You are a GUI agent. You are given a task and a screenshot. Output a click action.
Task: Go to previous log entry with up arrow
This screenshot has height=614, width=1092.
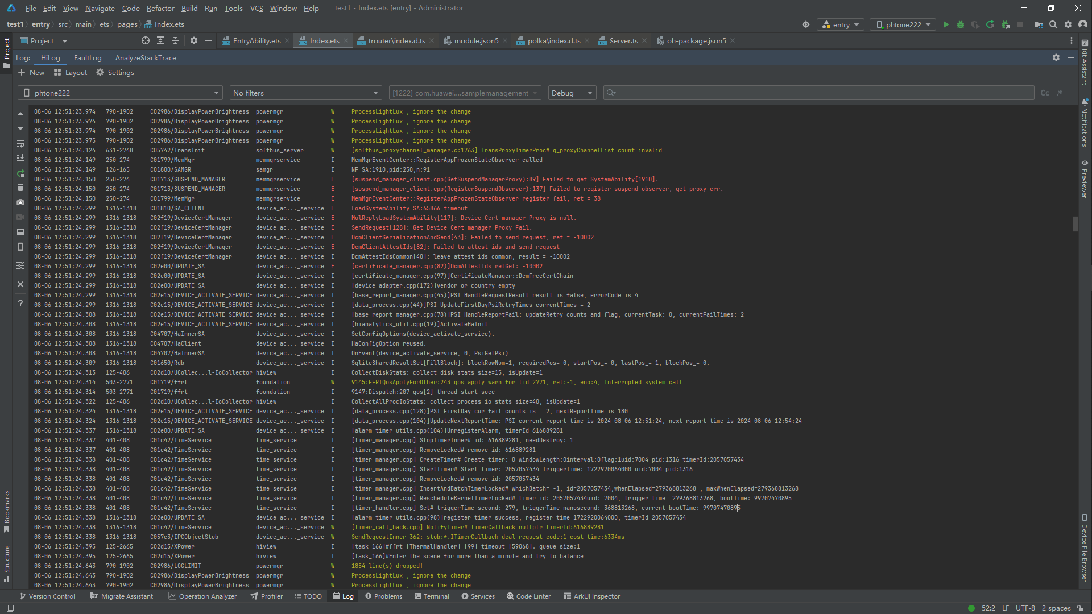[20, 114]
